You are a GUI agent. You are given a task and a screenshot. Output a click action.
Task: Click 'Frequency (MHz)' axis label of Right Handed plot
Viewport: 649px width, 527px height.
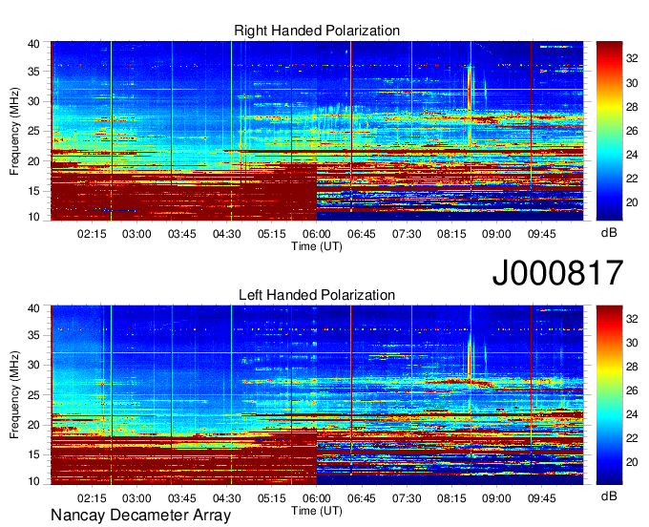click(x=14, y=131)
